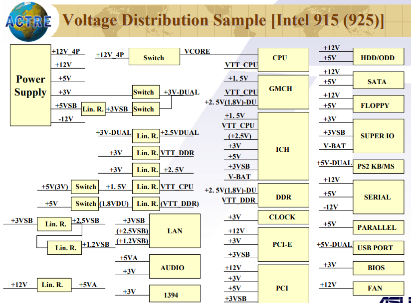
Task: Click the FAN block
Action: coord(379,289)
